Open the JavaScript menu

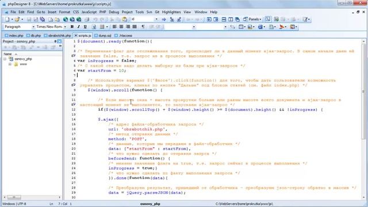89,12
